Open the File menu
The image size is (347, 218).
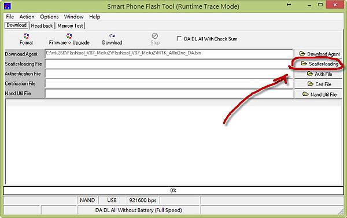point(10,17)
